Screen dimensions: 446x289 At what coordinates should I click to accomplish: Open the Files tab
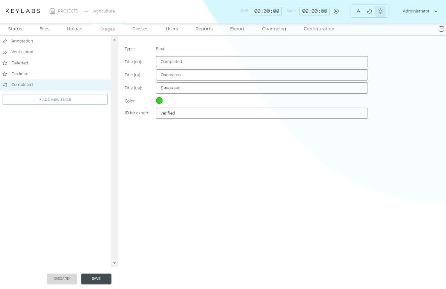pyautogui.click(x=44, y=29)
